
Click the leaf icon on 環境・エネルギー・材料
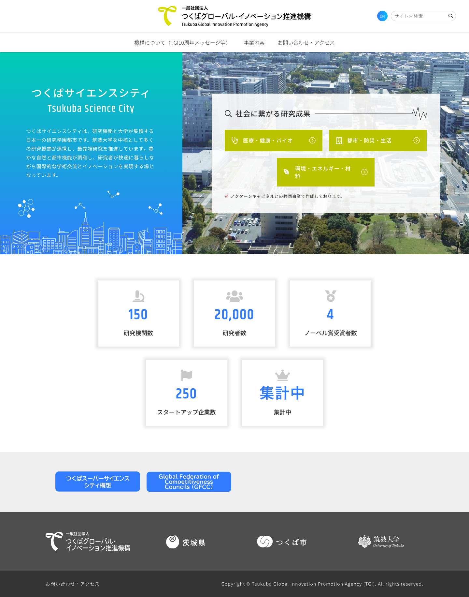287,172
